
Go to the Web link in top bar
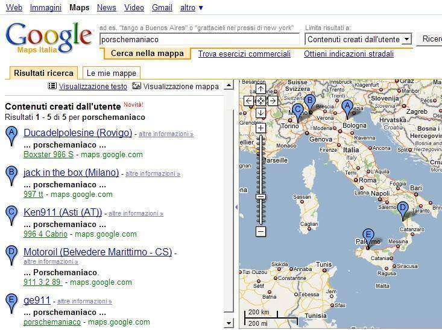click(x=14, y=8)
